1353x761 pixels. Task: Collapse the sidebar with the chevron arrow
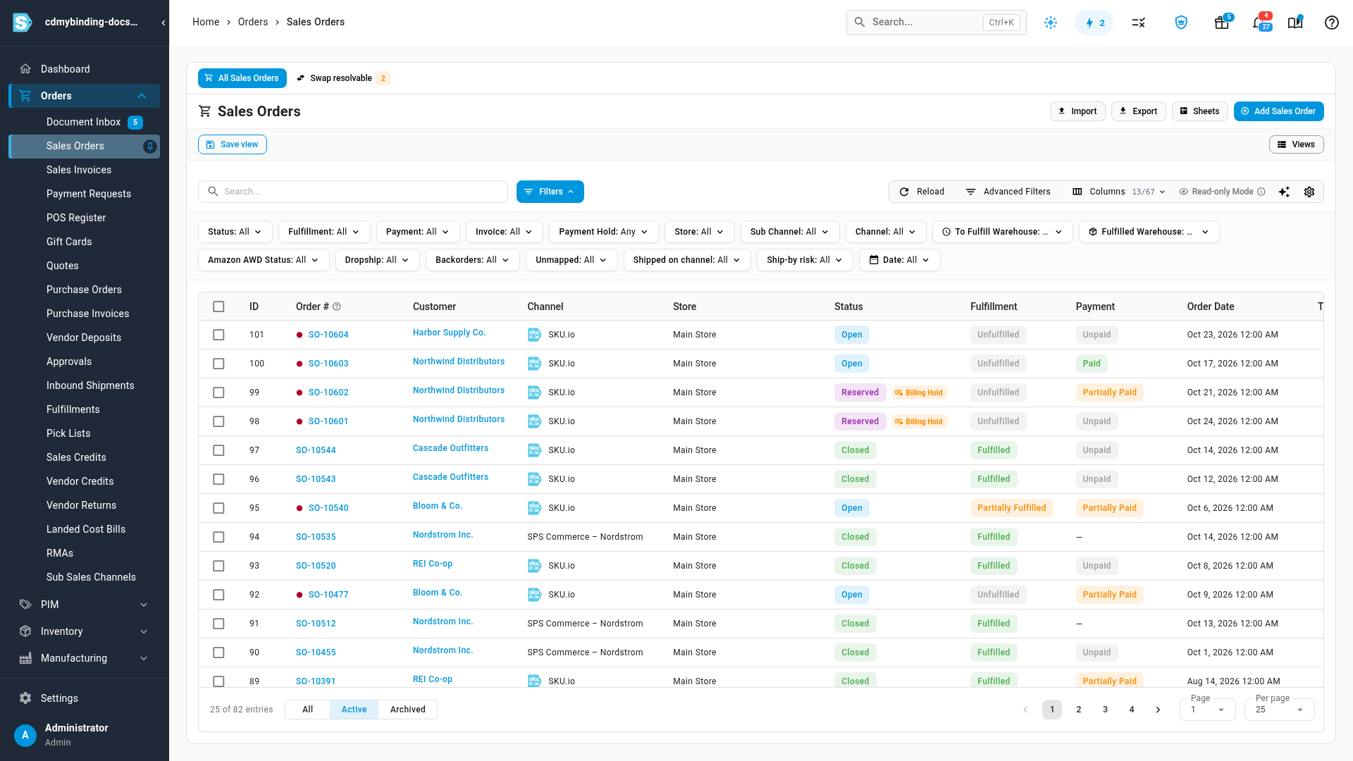163,23
